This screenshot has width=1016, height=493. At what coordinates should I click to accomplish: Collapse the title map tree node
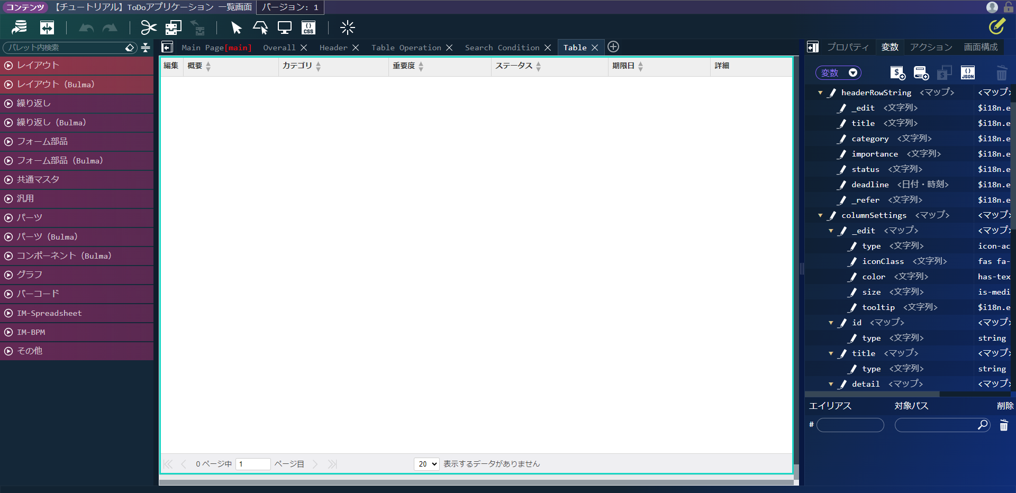[831, 353]
